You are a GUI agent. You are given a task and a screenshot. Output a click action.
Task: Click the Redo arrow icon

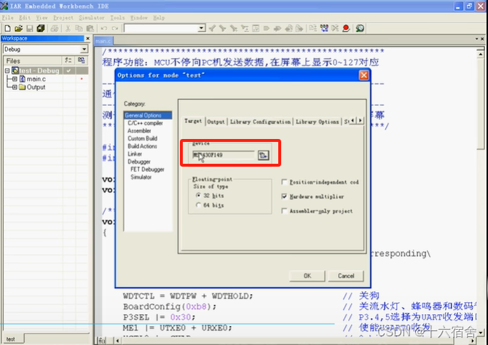(115, 28)
